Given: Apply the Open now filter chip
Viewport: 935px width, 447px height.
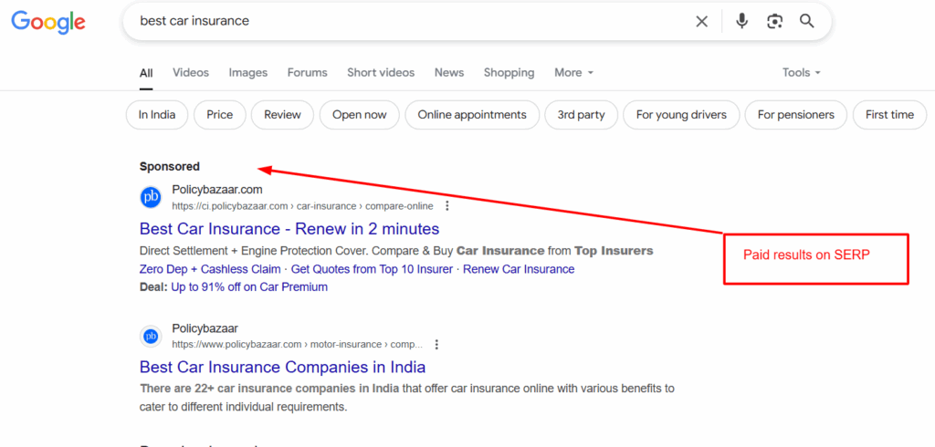Looking at the screenshot, I should [x=360, y=115].
